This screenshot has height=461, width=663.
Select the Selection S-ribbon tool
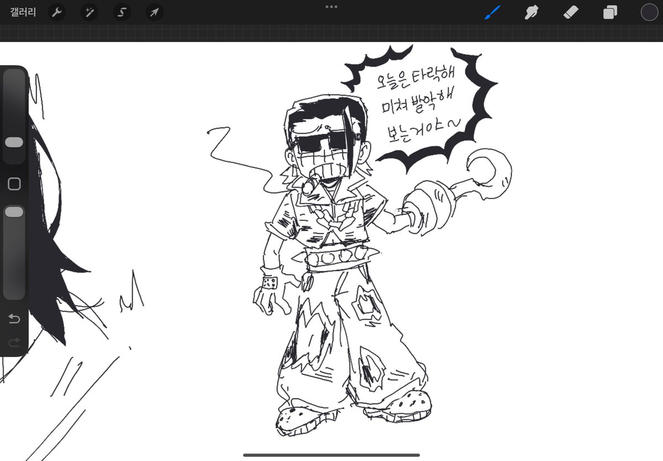point(122,12)
